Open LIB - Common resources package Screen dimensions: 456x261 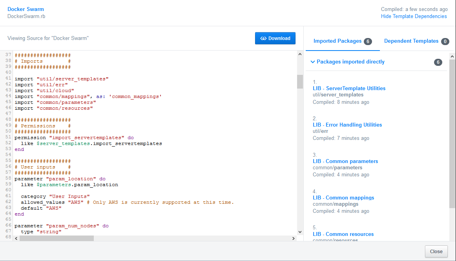tap(343, 234)
